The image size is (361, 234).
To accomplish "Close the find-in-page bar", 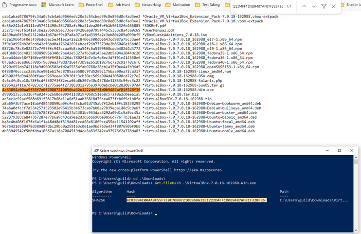I will click(x=334, y=6).
